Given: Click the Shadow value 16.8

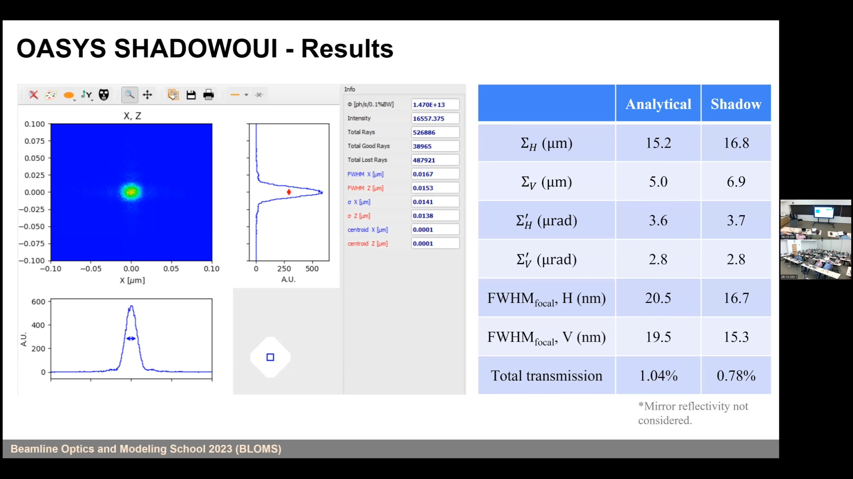Looking at the screenshot, I should click(x=736, y=143).
